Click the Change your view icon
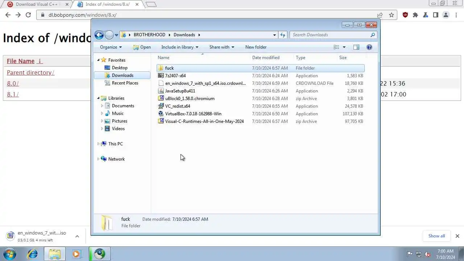Screen dimensions: 464x261 (x=336, y=47)
